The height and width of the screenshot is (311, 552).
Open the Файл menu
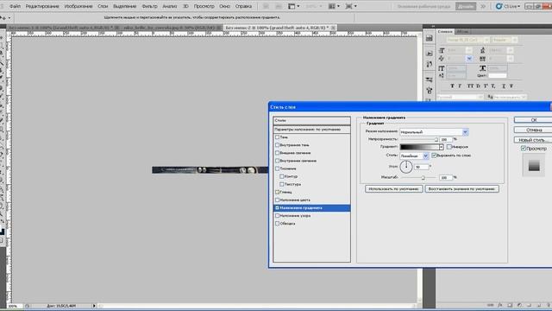(x=15, y=6)
